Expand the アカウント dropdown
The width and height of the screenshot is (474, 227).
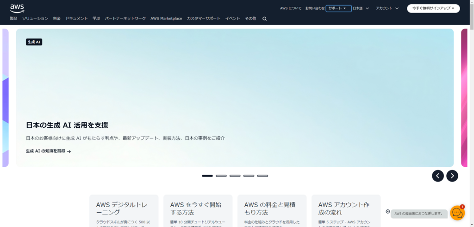(x=387, y=8)
